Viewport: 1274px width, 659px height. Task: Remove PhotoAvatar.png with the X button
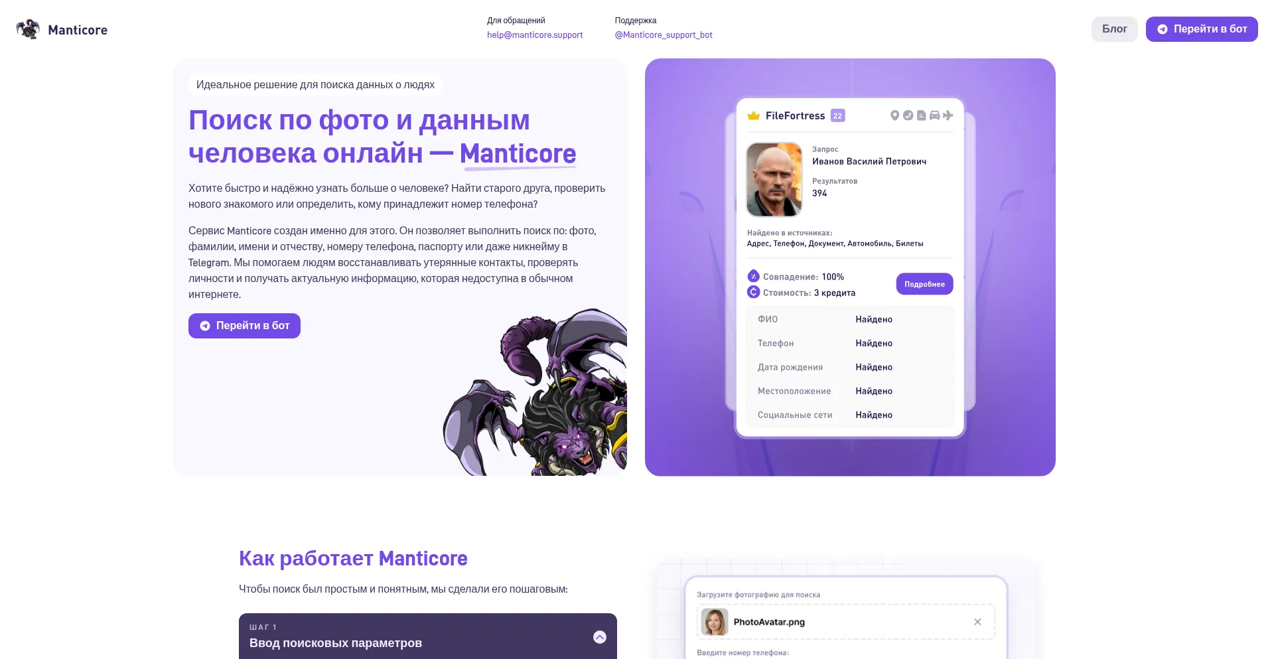click(x=977, y=622)
